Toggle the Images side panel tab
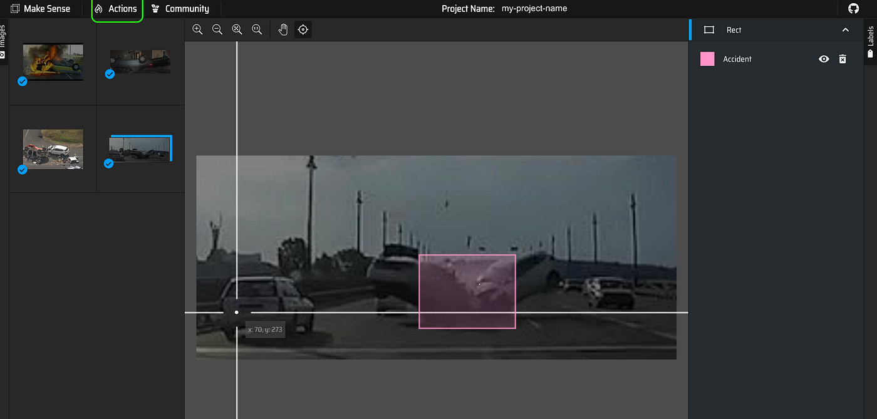 (x=3, y=41)
